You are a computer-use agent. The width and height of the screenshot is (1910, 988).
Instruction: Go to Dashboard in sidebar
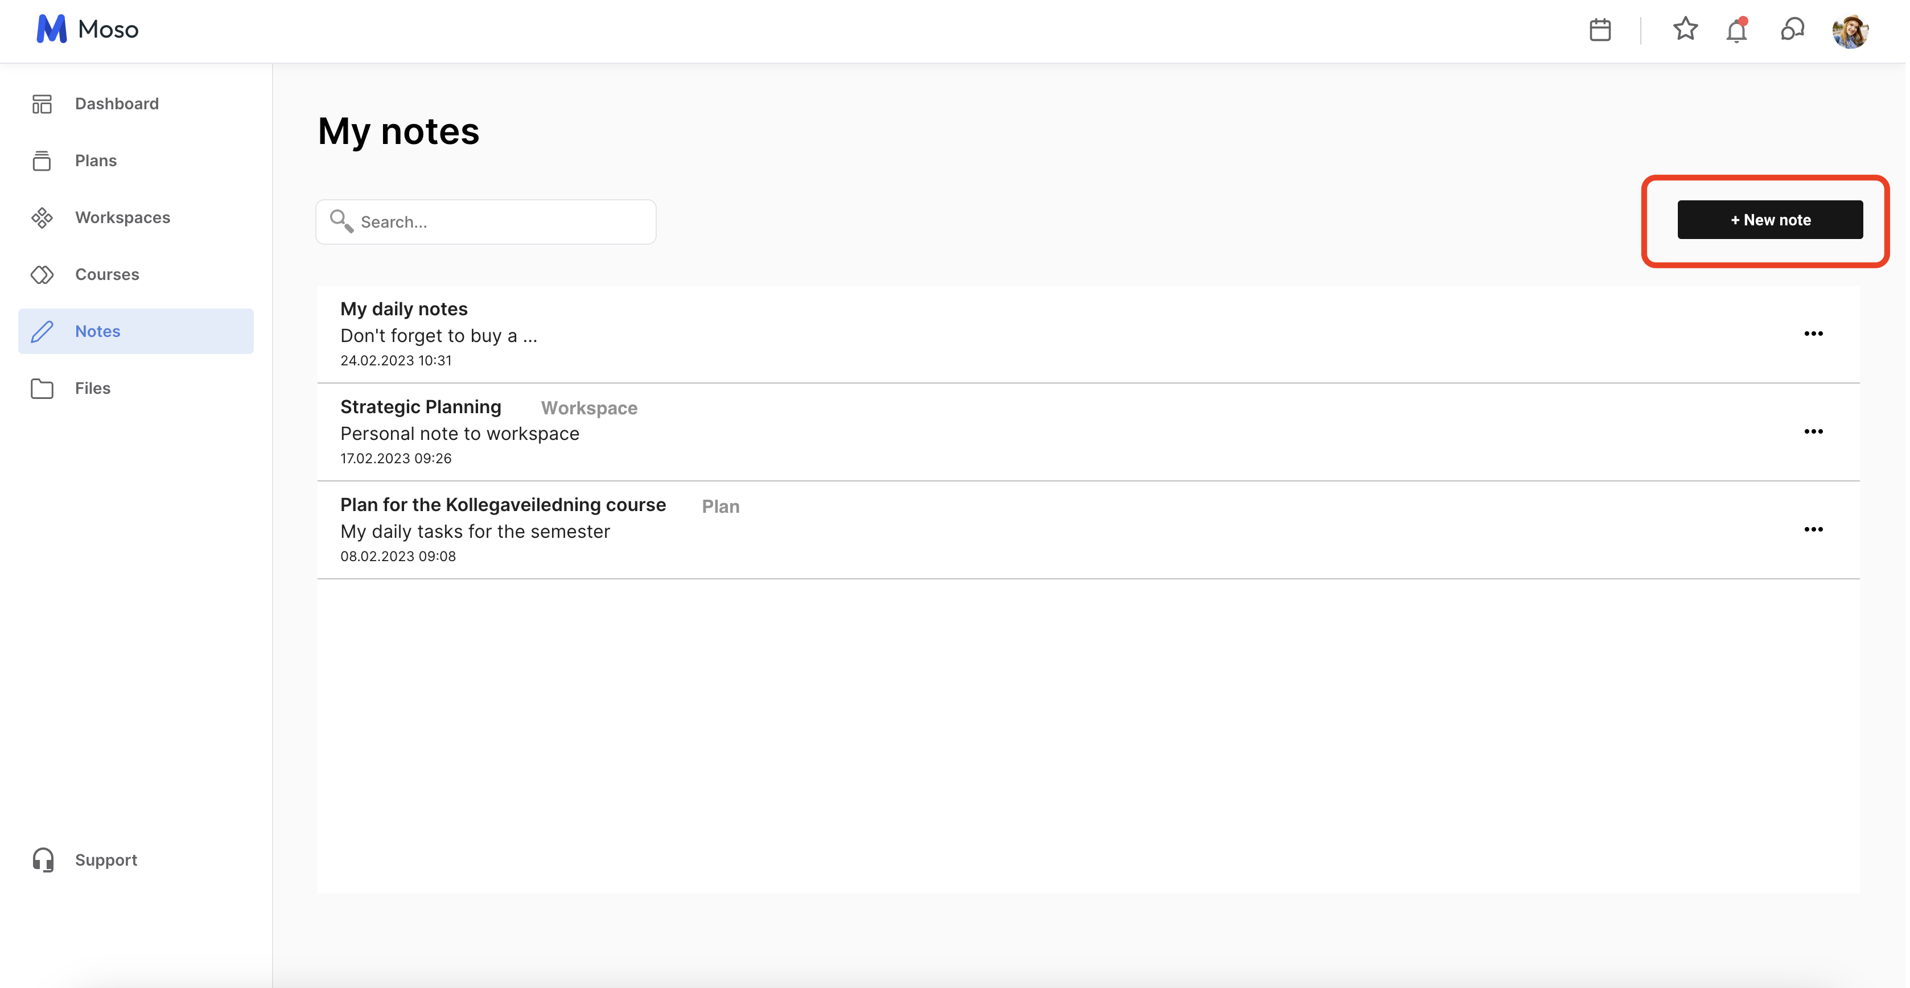tap(117, 104)
